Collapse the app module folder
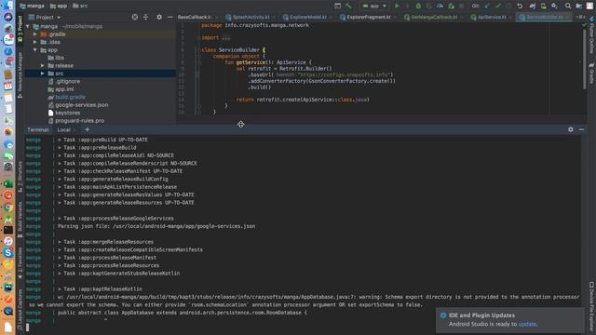The width and height of the screenshot is (596, 335). [35, 49]
